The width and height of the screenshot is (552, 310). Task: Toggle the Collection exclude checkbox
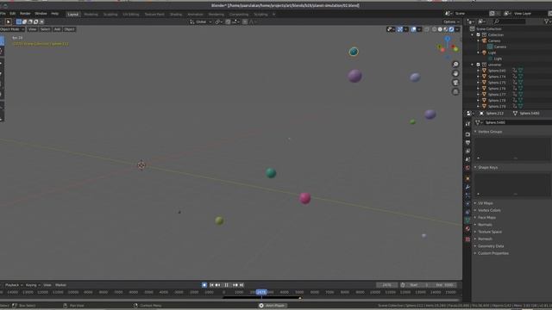point(478,34)
